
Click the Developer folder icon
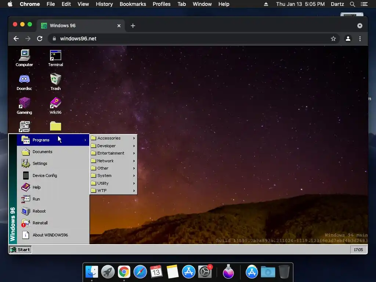94,146
